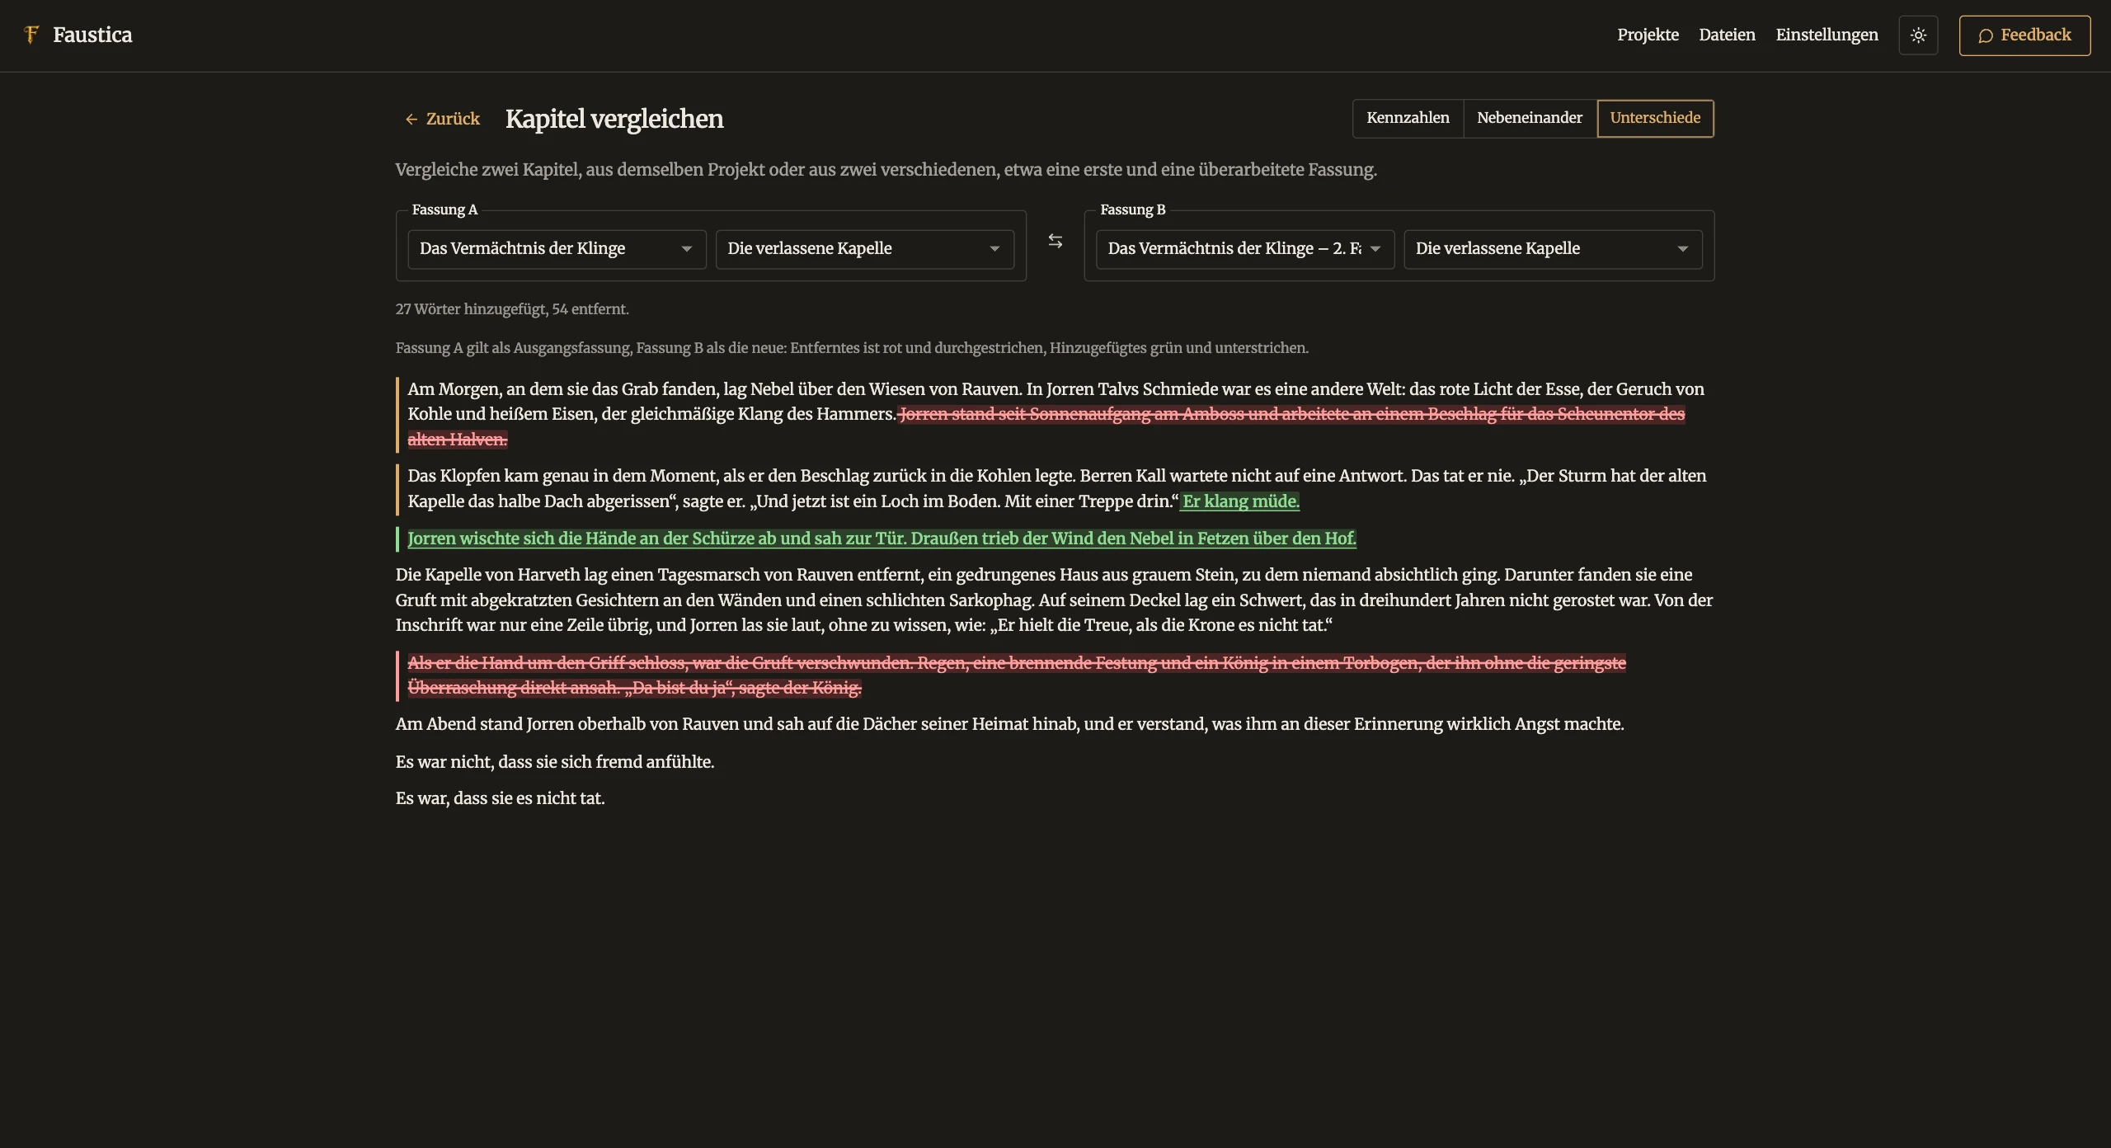Screen dimensions: 2111x1148
Task: Open the Feedback button
Action: point(2024,35)
